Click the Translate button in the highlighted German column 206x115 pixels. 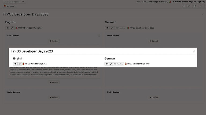(119, 64)
